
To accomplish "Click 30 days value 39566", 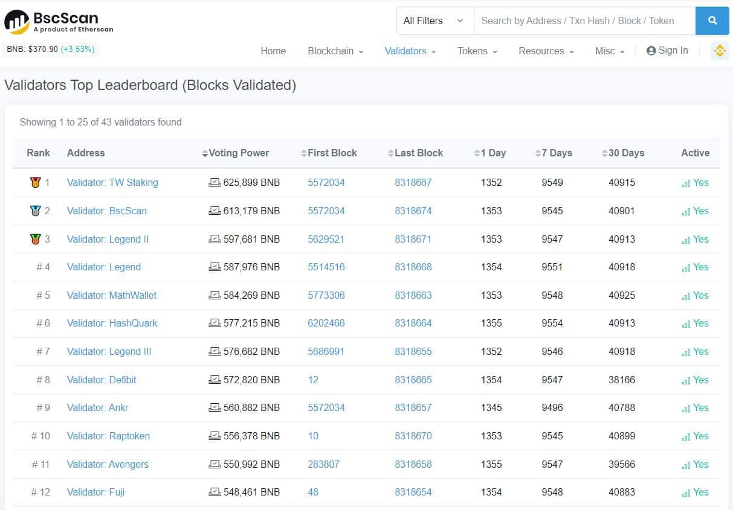I will point(622,464).
